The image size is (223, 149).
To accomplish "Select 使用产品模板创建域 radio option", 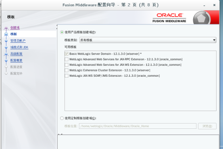I will click(x=62, y=32).
